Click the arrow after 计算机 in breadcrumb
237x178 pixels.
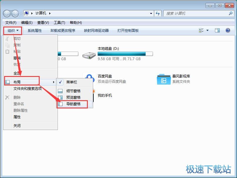tap(50, 13)
